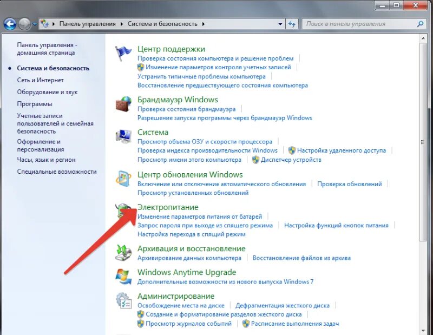Viewport: 433px width, 335px height.
Task: Click Проверка состояния брандмауэра
Action: pos(186,109)
